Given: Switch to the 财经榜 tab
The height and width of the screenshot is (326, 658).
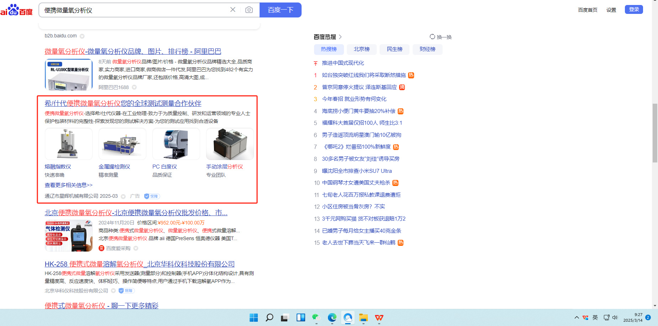Looking at the screenshot, I should tap(427, 49).
